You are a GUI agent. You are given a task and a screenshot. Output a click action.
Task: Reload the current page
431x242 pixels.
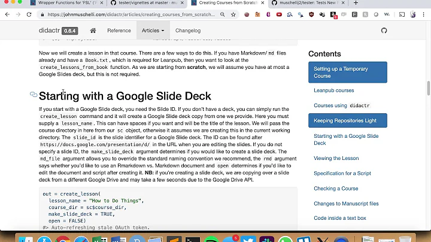pos(29,14)
